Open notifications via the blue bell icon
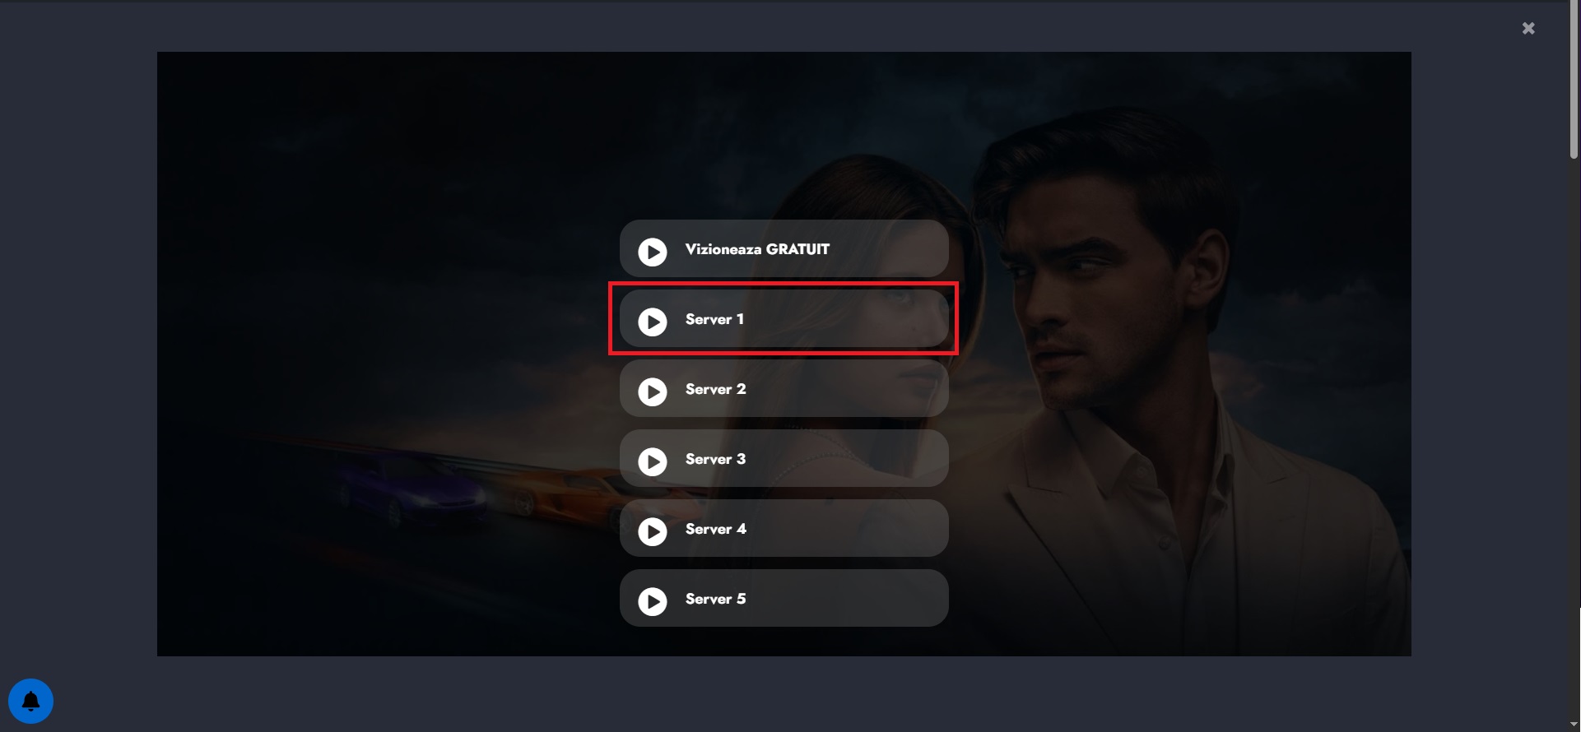Screen dimensions: 1581x732 pos(30,701)
